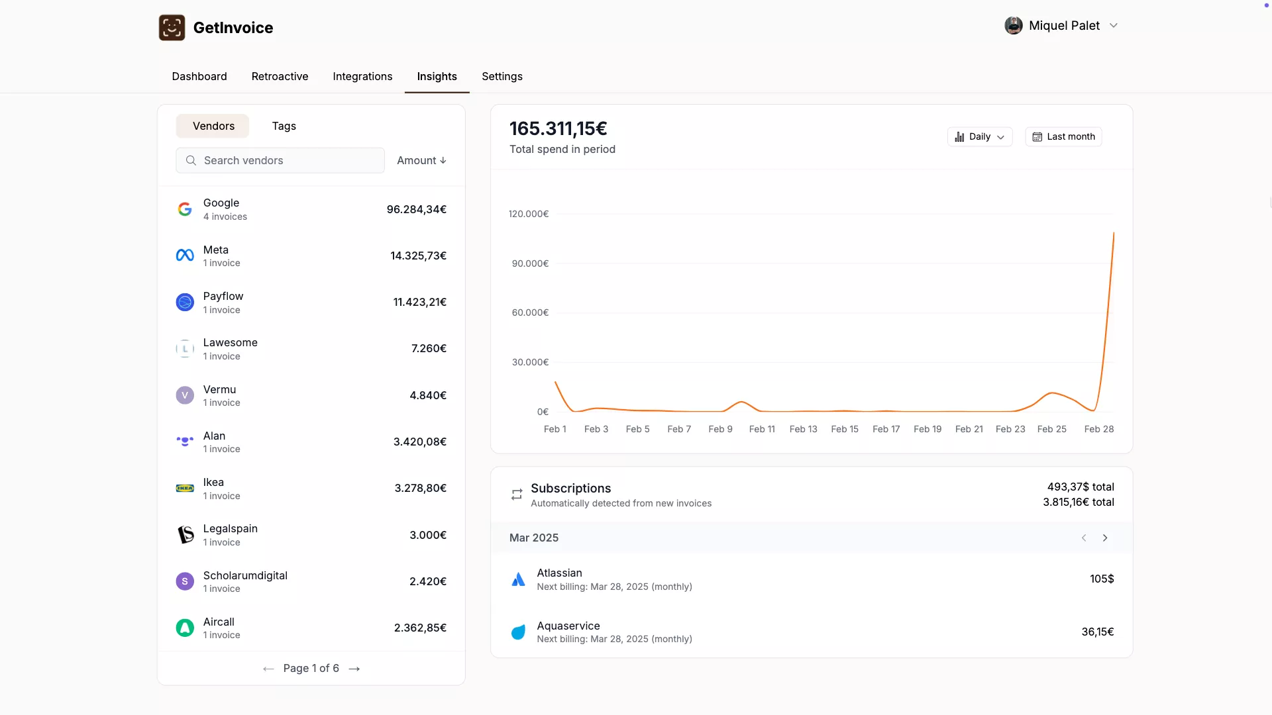Switch to the Vendors toggle

pos(213,126)
